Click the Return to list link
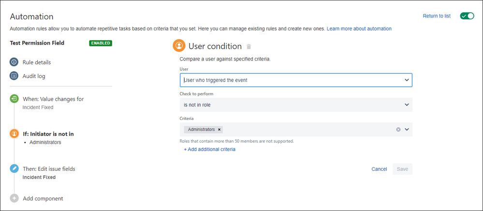 [x=437, y=16]
